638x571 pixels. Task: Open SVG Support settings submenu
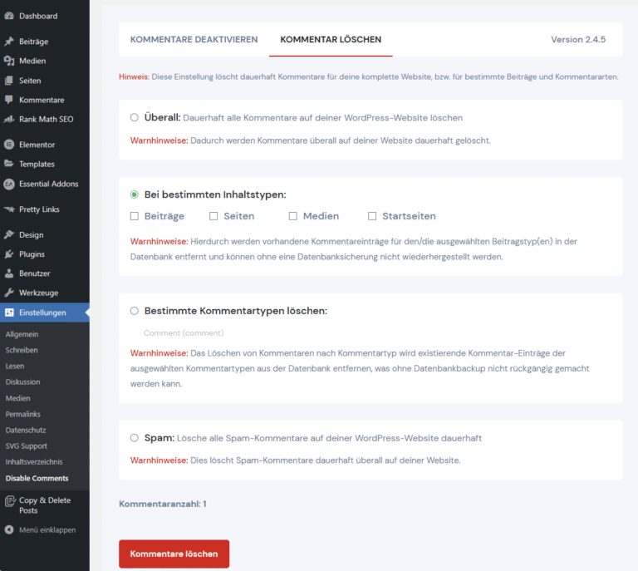(27, 446)
